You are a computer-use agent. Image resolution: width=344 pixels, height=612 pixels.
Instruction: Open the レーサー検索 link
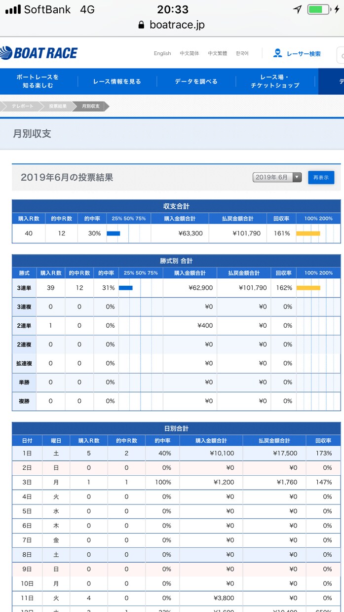[x=305, y=53]
